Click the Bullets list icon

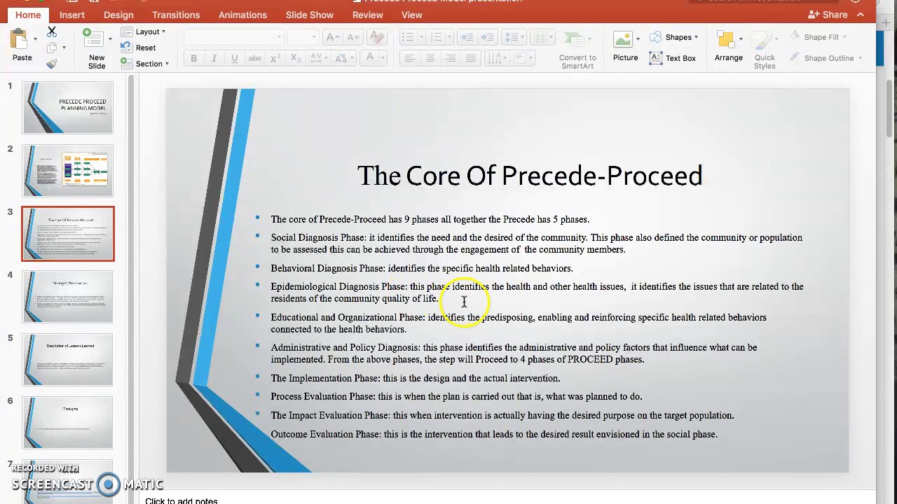pos(409,37)
